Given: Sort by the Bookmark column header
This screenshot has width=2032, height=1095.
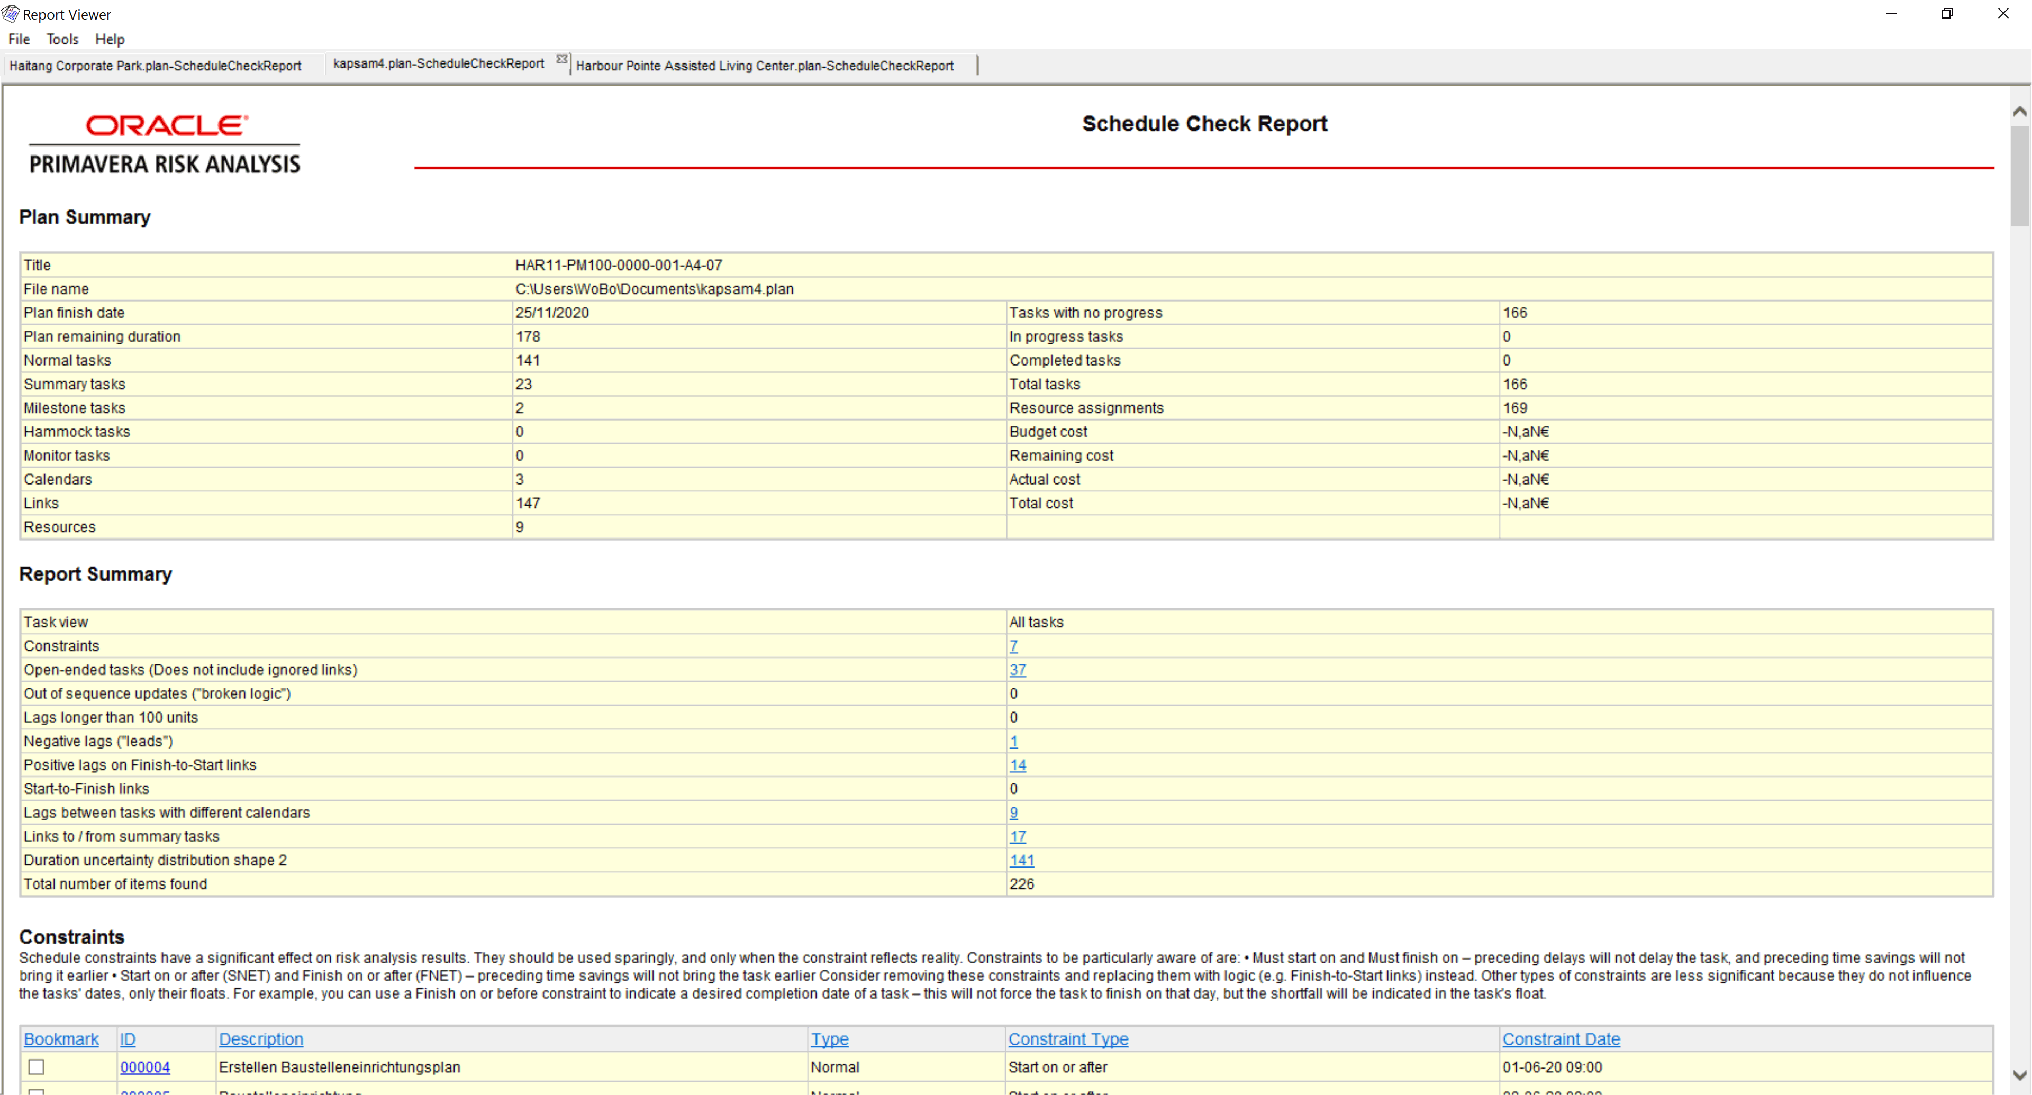Looking at the screenshot, I should click(61, 1039).
